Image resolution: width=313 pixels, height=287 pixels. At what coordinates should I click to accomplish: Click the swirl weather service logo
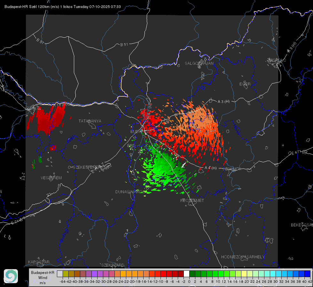(11, 276)
